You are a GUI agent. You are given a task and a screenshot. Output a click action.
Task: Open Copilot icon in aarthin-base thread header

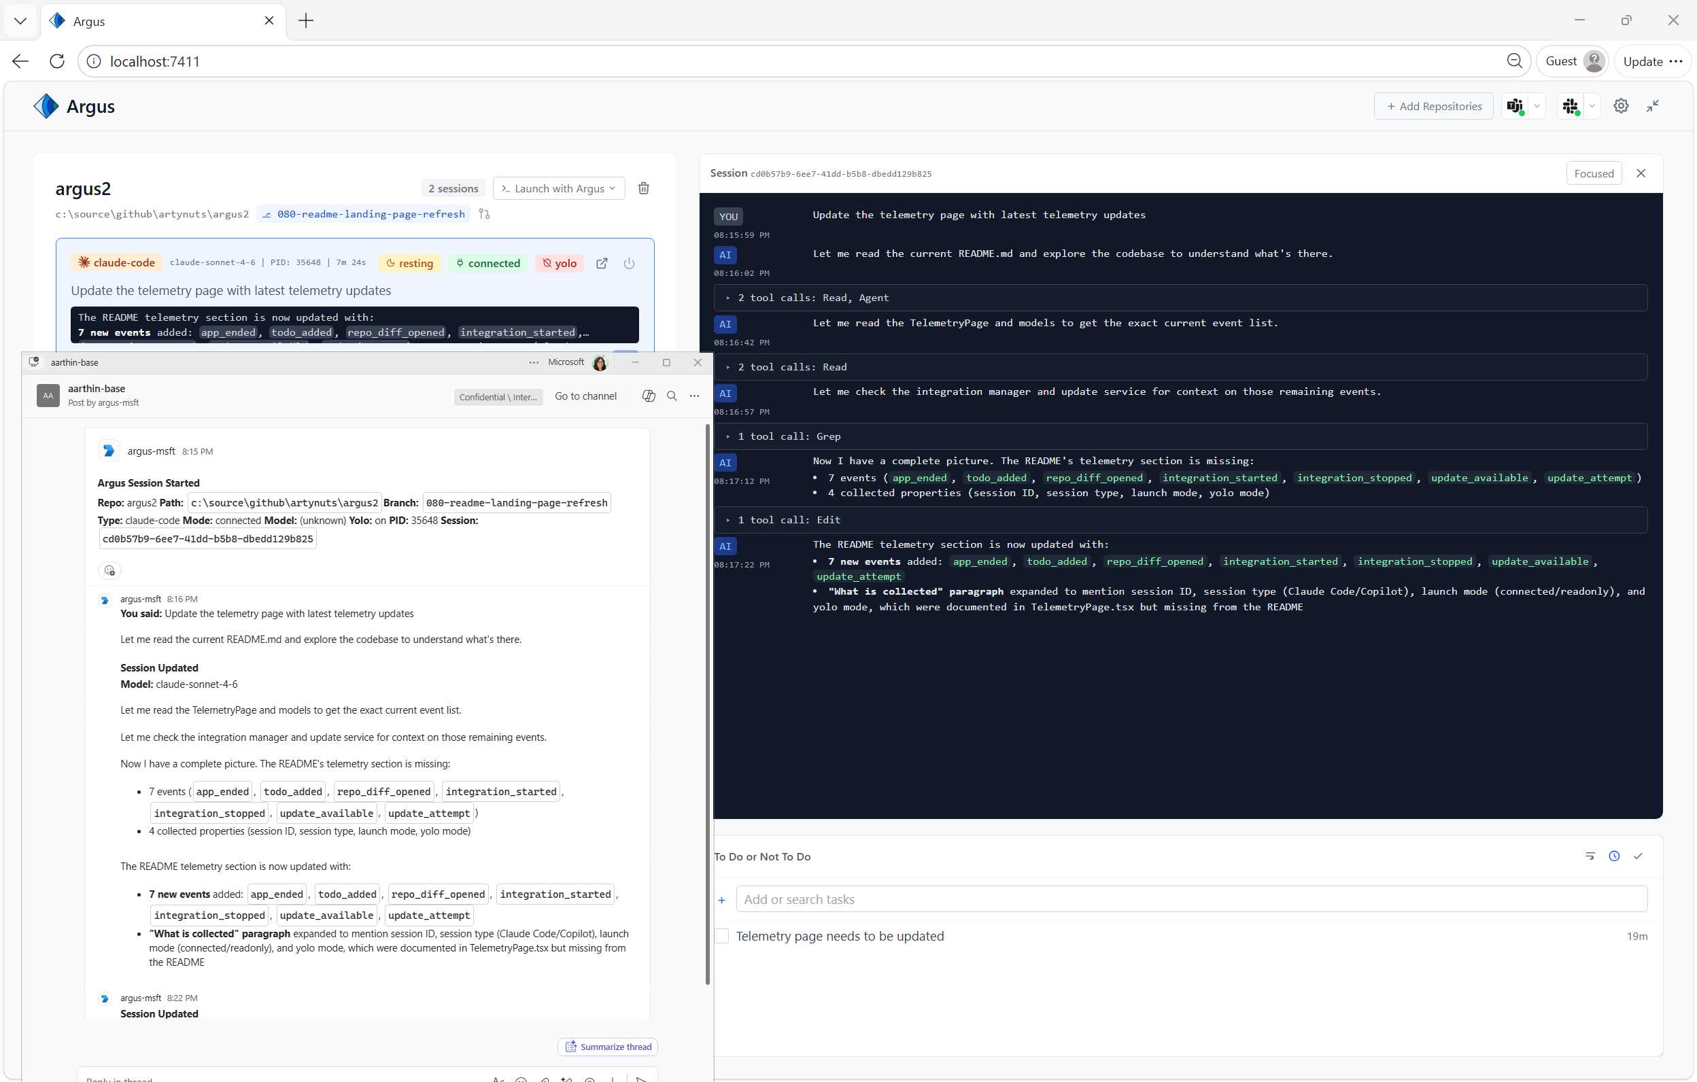649,396
